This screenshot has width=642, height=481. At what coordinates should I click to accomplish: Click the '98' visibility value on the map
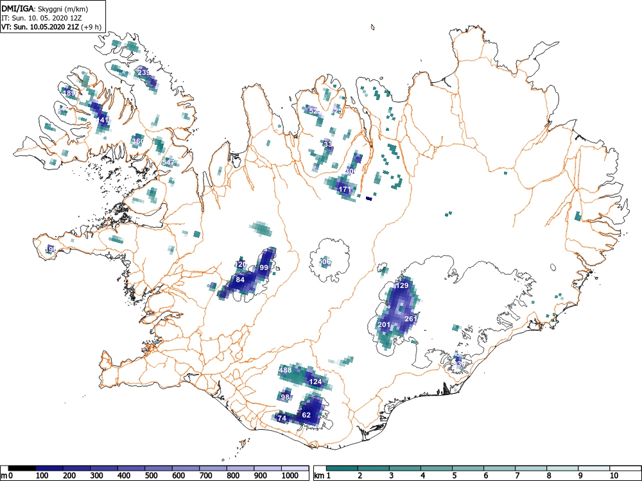coord(285,397)
